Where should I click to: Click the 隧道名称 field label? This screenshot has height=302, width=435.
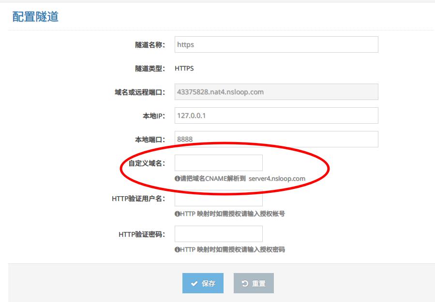(x=150, y=44)
